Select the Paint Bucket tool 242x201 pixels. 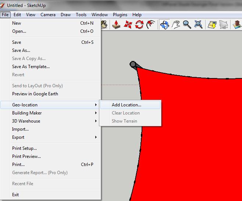[x=104, y=24]
